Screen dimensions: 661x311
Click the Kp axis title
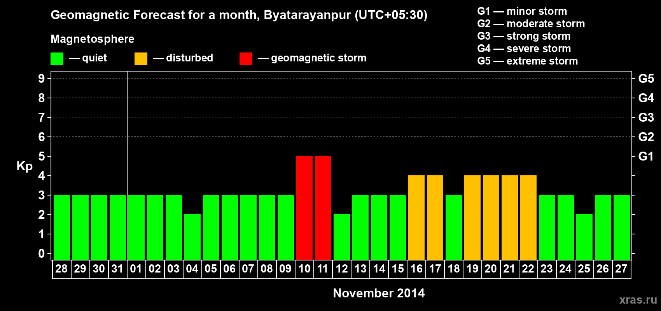click(x=24, y=166)
